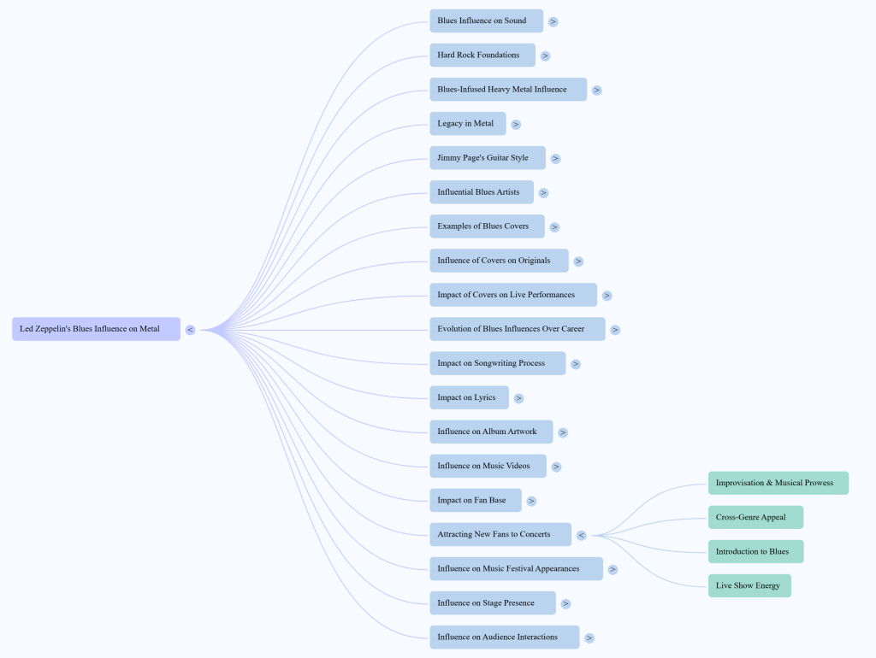Click Influence of Covers on Originals node
The height and width of the screenshot is (658, 876).
tap(499, 261)
